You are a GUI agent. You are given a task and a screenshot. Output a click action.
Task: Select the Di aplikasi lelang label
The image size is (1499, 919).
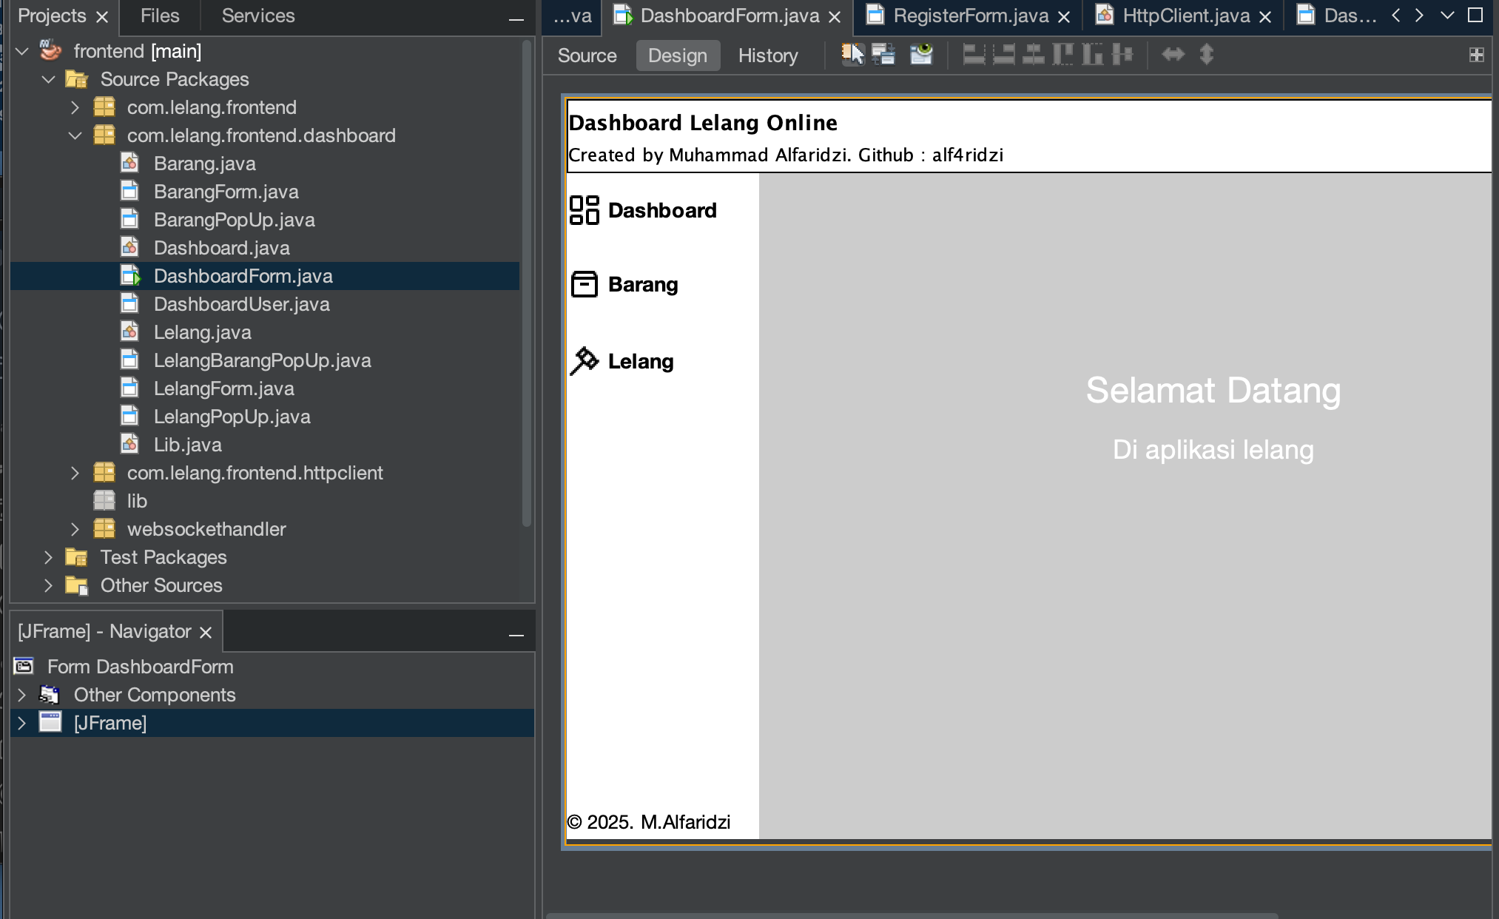1213,450
